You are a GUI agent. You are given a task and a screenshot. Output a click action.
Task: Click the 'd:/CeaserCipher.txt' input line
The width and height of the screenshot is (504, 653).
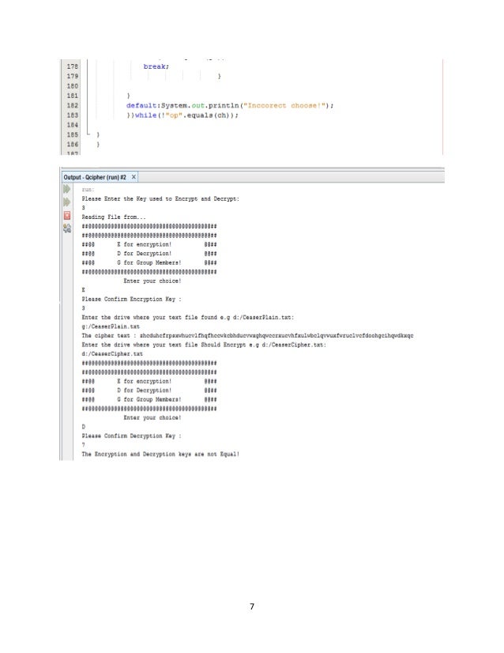tap(112, 354)
